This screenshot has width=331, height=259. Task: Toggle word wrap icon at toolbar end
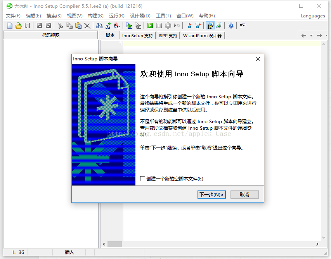pos(243,26)
